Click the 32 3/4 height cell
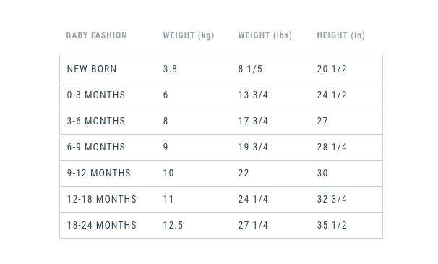Image resolution: width=438 pixels, height=264 pixels. click(332, 199)
